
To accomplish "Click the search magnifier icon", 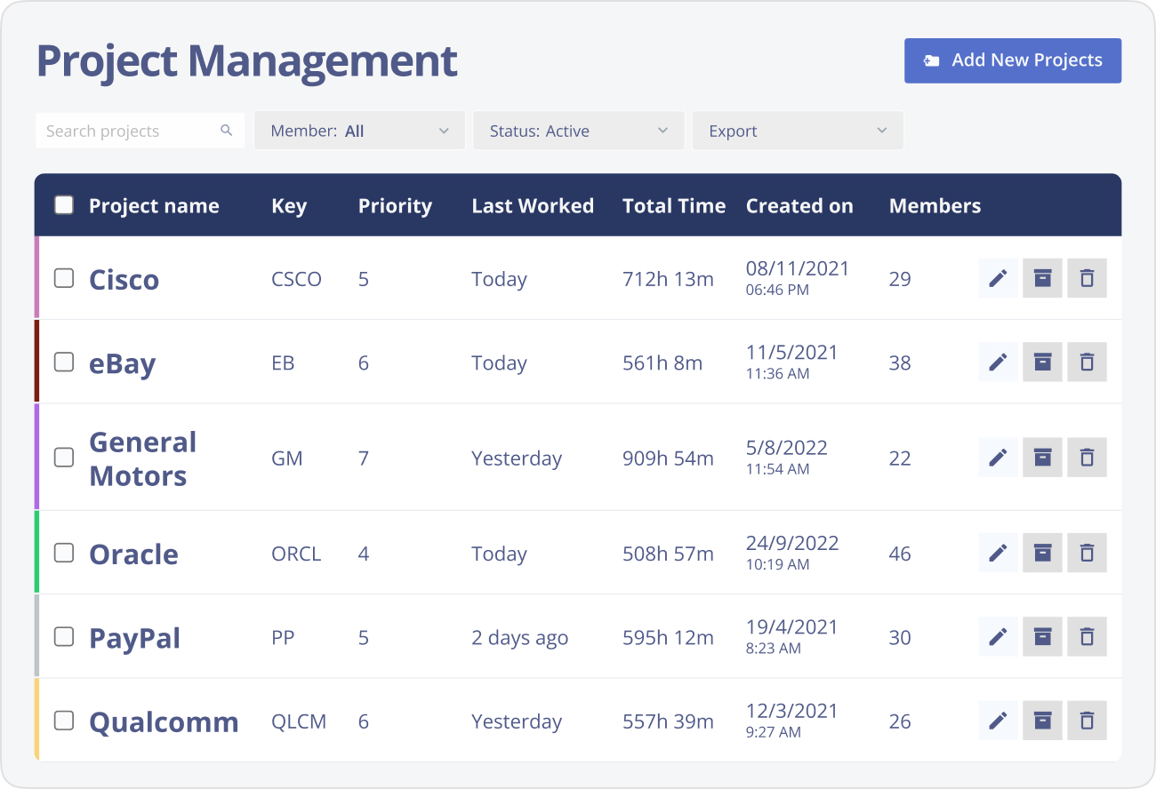I will (x=228, y=130).
